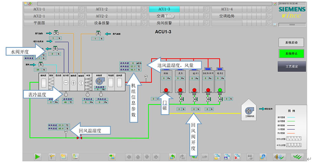Click the steam humidifying valve symbol
This screenshot has width=324, height=163.
point(98,33)
